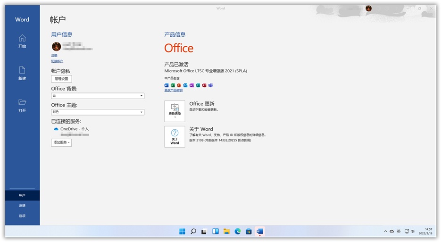Click the version text '版本 2108'
The image size is (441, 242).
pyautogui.click(x=196, y=140)
